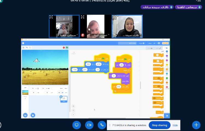Viewport: 205px width, 131px height.
Task: Click the workspace horizontal scrollbar
Action: coord(107,118)
